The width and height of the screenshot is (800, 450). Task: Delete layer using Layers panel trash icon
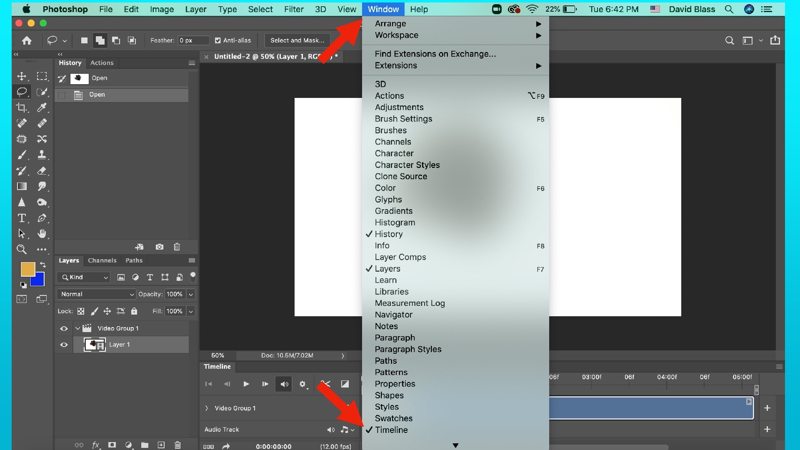click(x=177, y=445)
